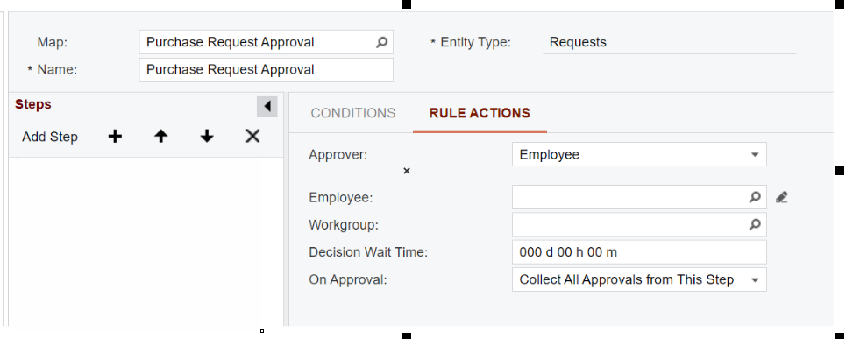Click the Employee input field
The image size is (846, 339).
tap(629, 197)
